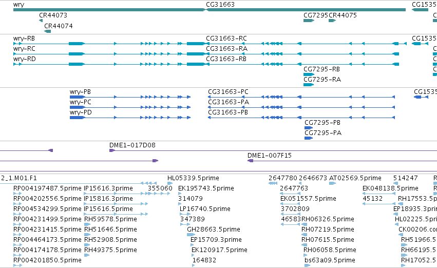
Task: Select EST GH28663.5prime
Action: point(214,229)
